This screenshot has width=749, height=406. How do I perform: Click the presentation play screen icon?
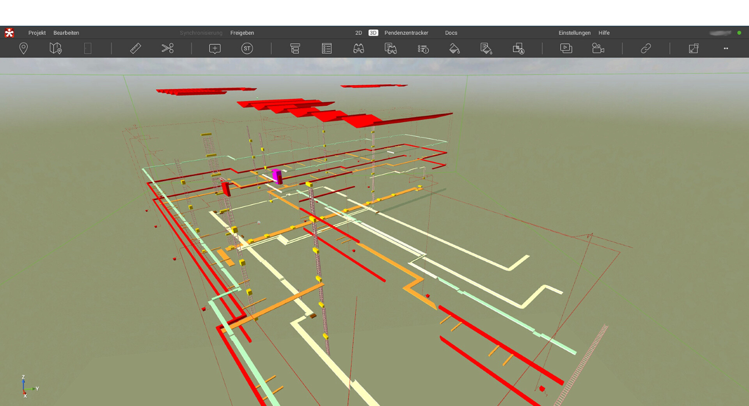566,48
